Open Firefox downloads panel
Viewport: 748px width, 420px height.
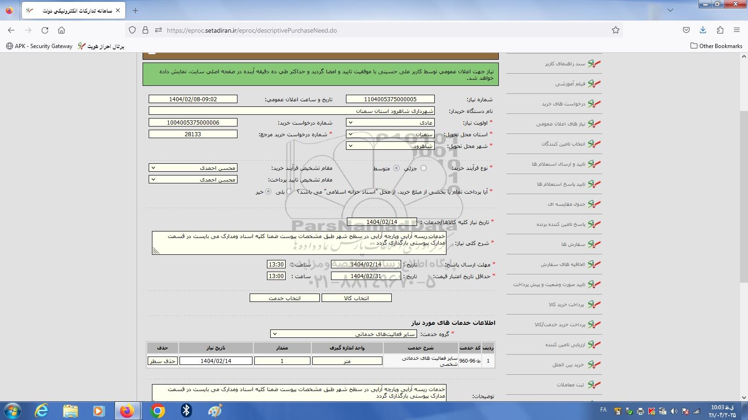703,30
